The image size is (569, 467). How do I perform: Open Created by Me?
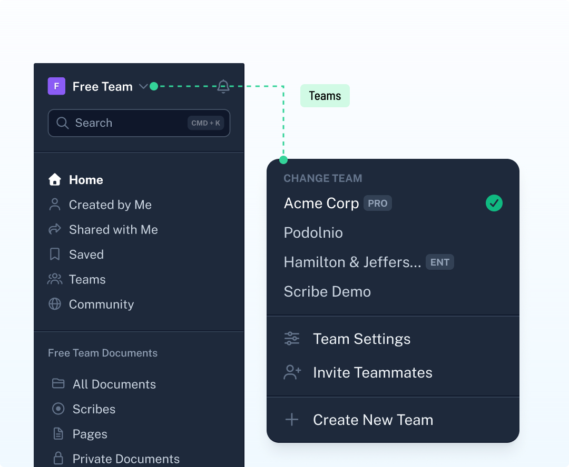tap(110, 205)
